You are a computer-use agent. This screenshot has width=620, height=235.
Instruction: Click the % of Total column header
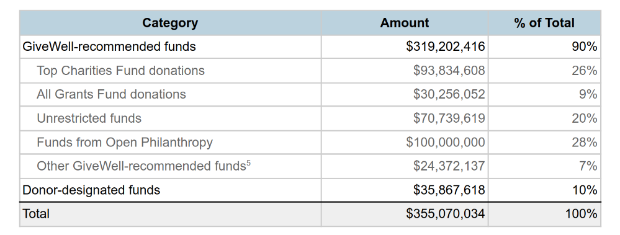click(544, 23)
